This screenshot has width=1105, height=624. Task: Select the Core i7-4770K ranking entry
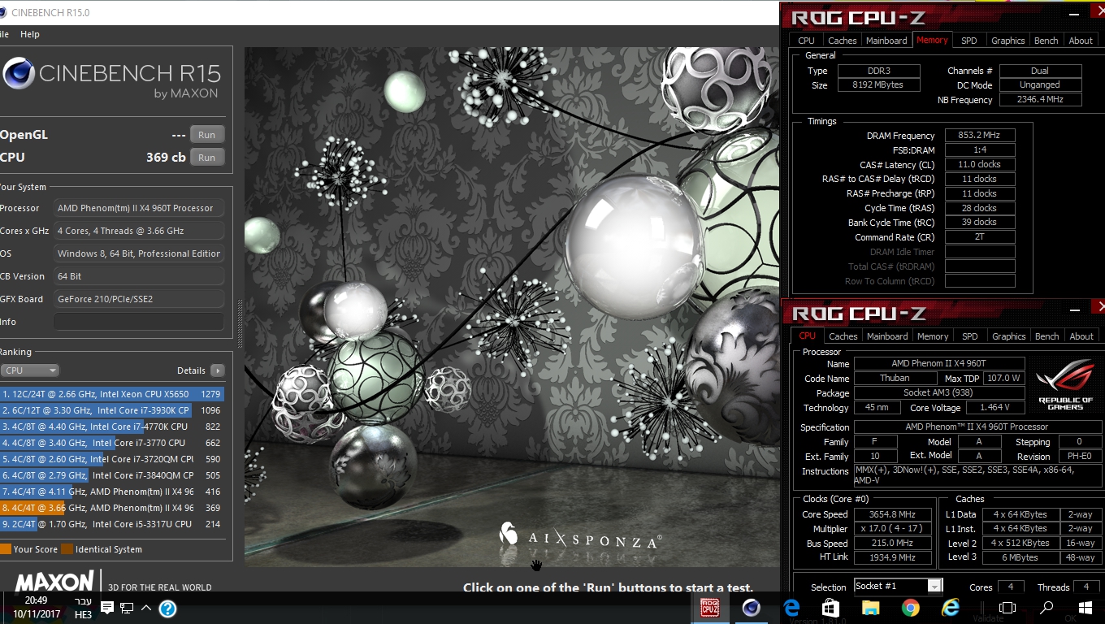coord(112,427)
